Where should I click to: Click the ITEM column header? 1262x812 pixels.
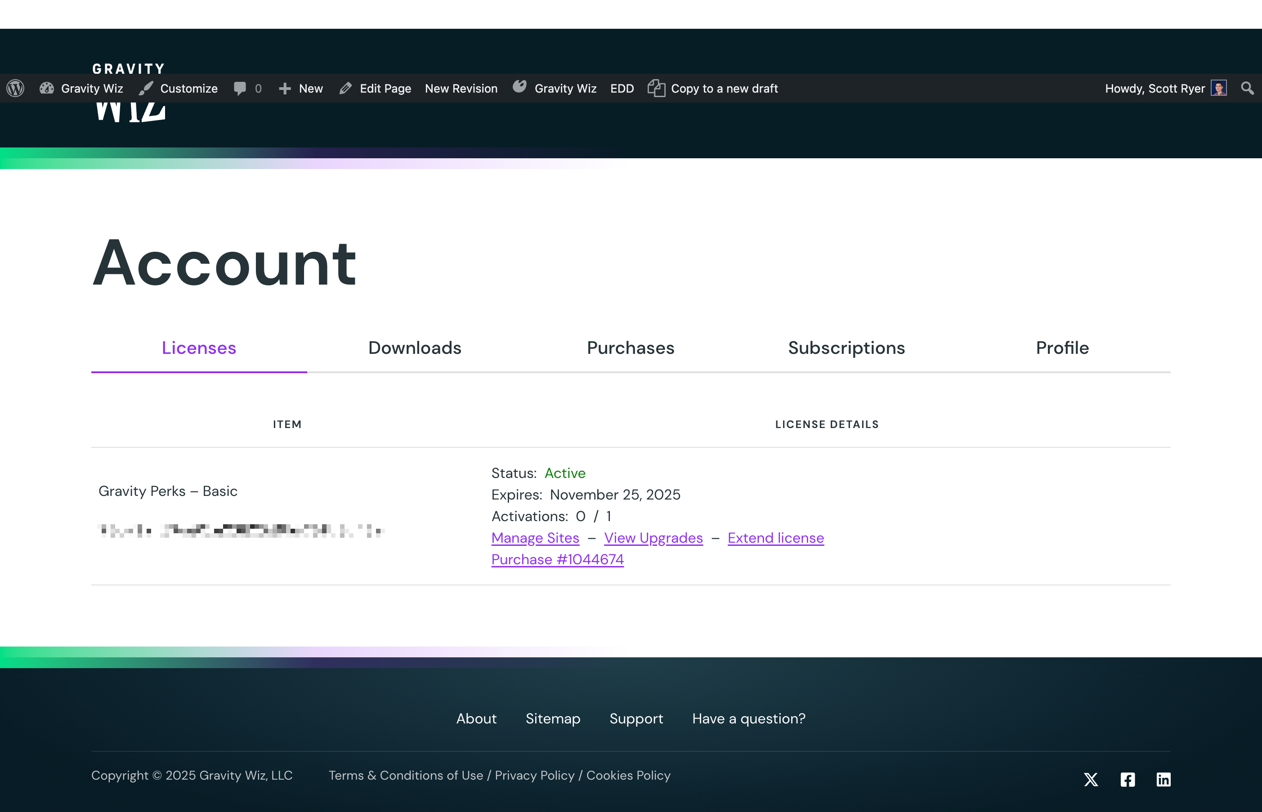click(287, 424)
